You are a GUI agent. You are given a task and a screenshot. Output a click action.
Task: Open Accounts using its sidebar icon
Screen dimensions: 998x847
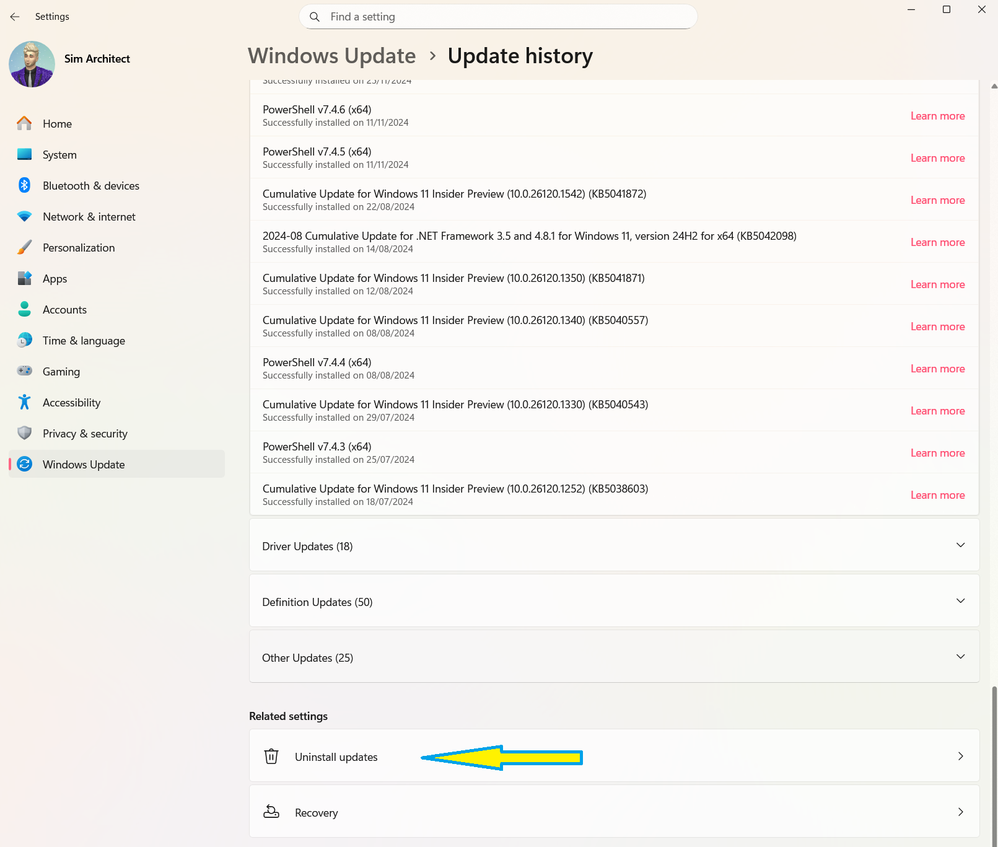pos(24,309)
